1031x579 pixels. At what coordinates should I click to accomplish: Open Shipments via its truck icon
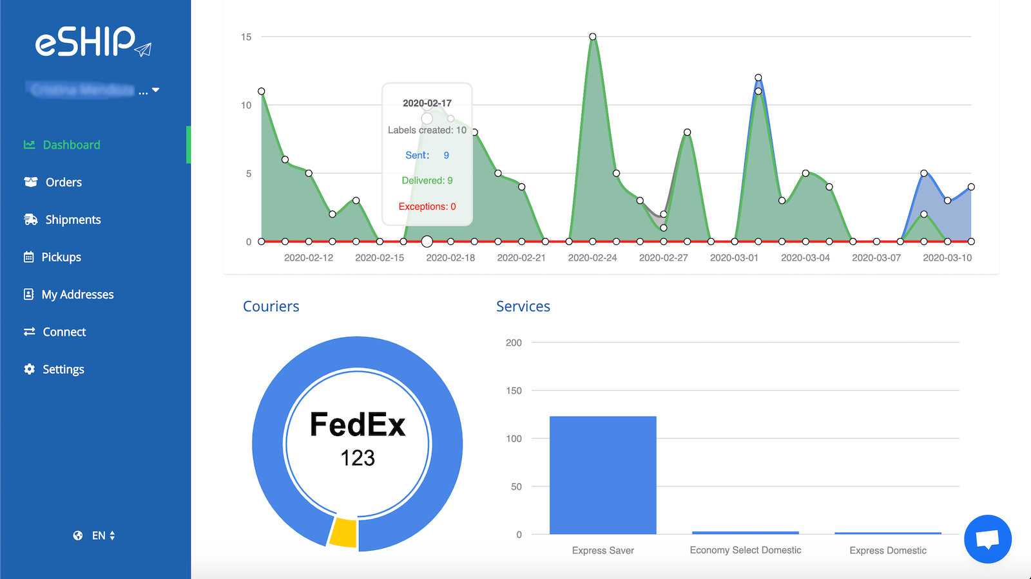(30, 219)
